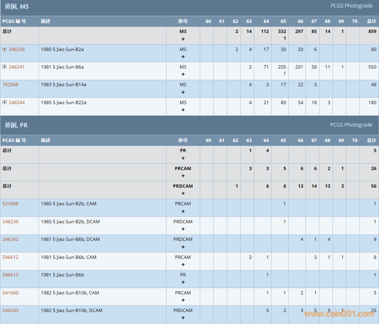
Task: Open PCGS number 246243 link
Action: point(10,311)
